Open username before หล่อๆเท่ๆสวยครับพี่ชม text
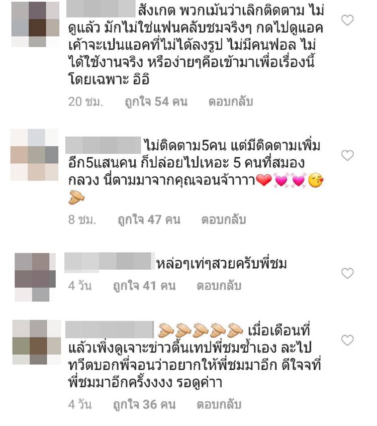Image resolution: width=377 pixels, height=426 pixels. tap(110, 262)
